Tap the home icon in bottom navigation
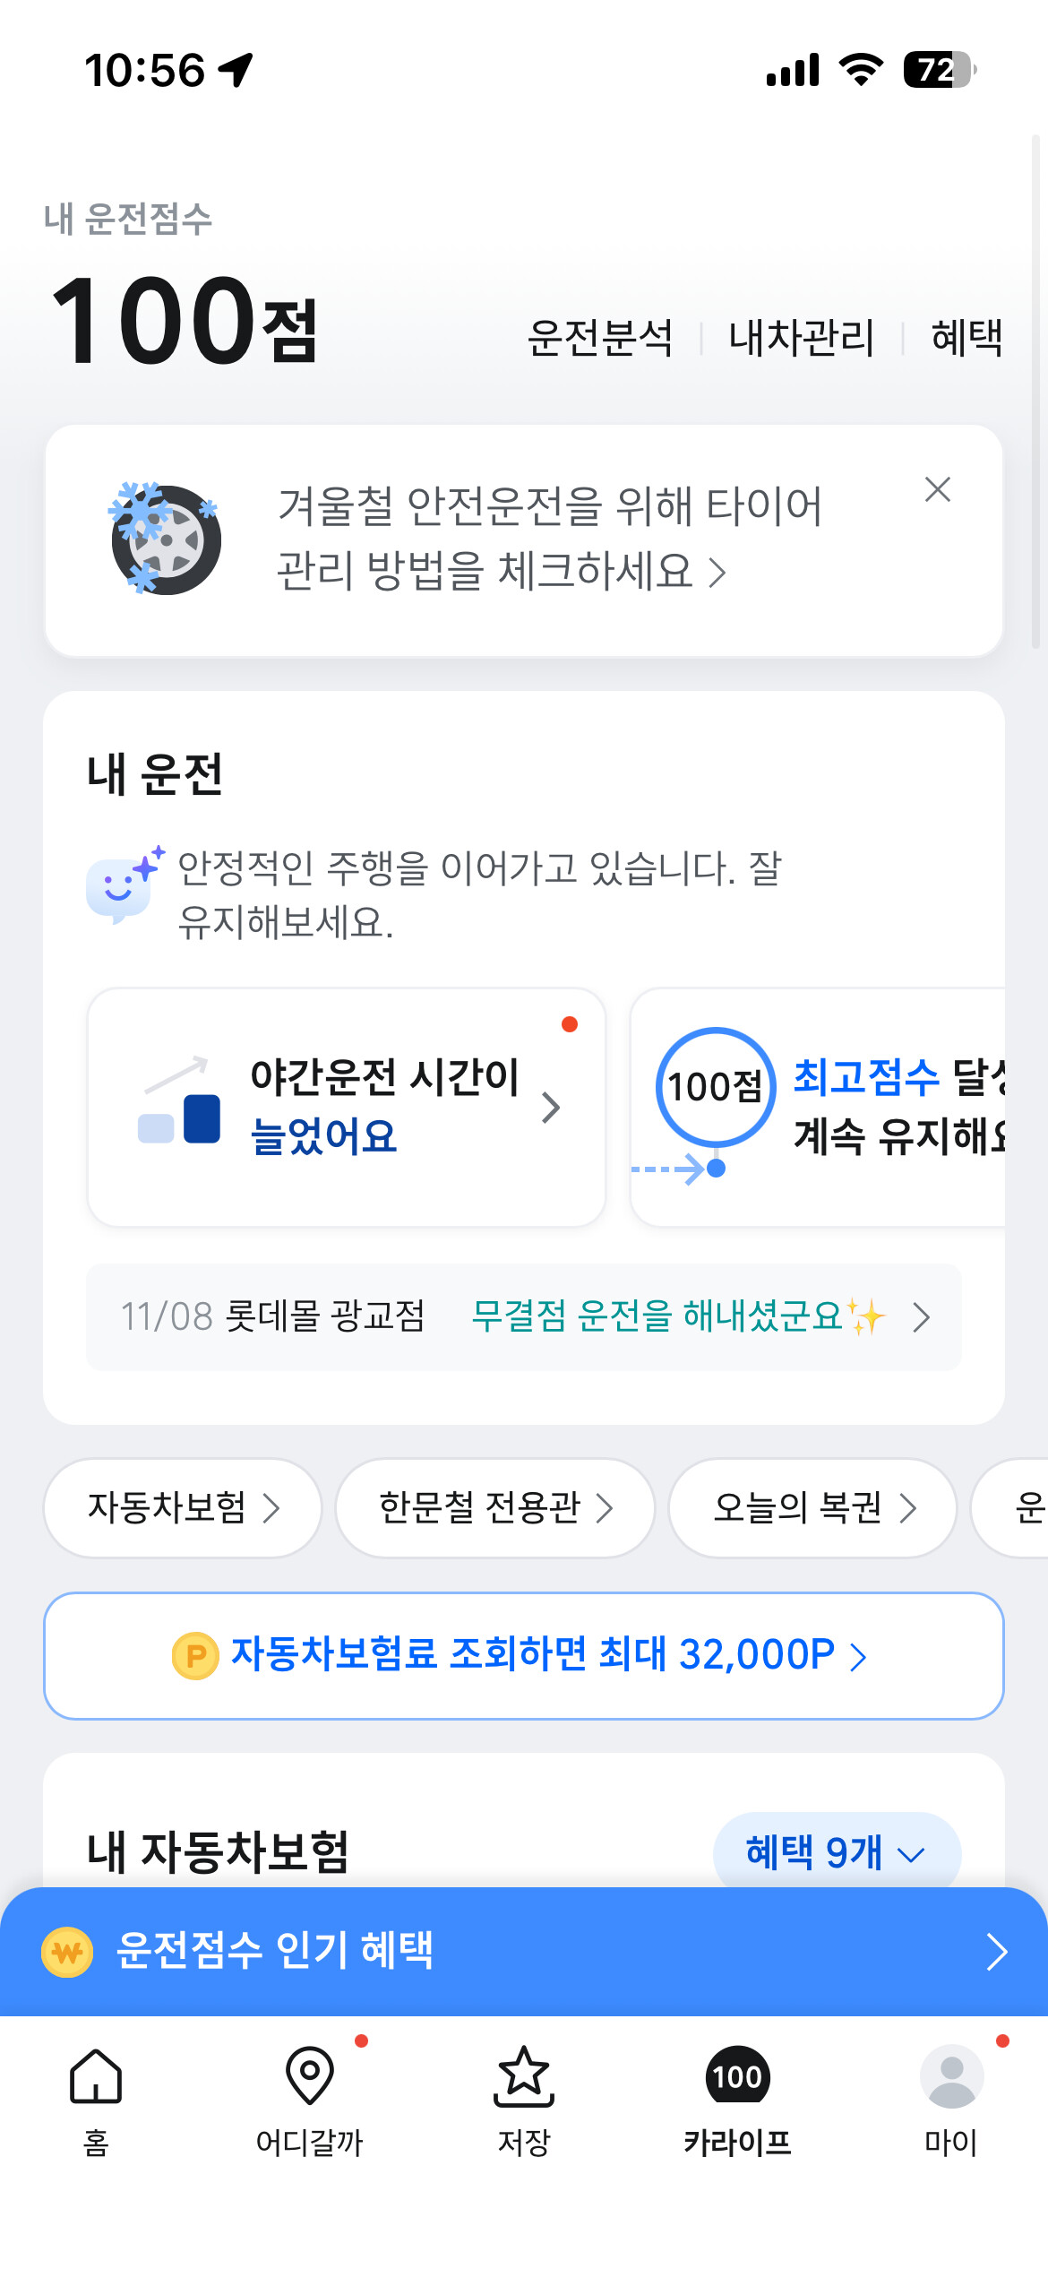 click(x=96, y=2075)
